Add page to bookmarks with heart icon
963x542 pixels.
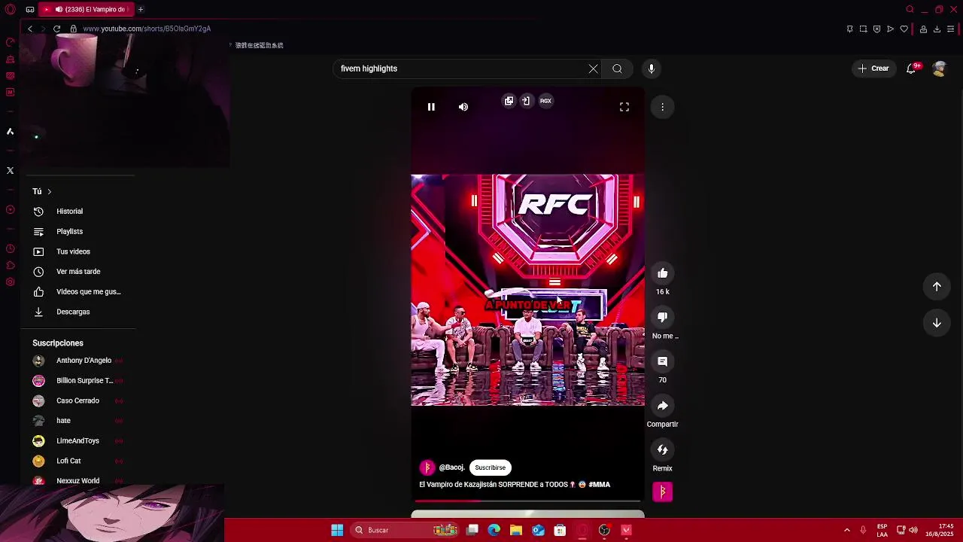point(904,29)
